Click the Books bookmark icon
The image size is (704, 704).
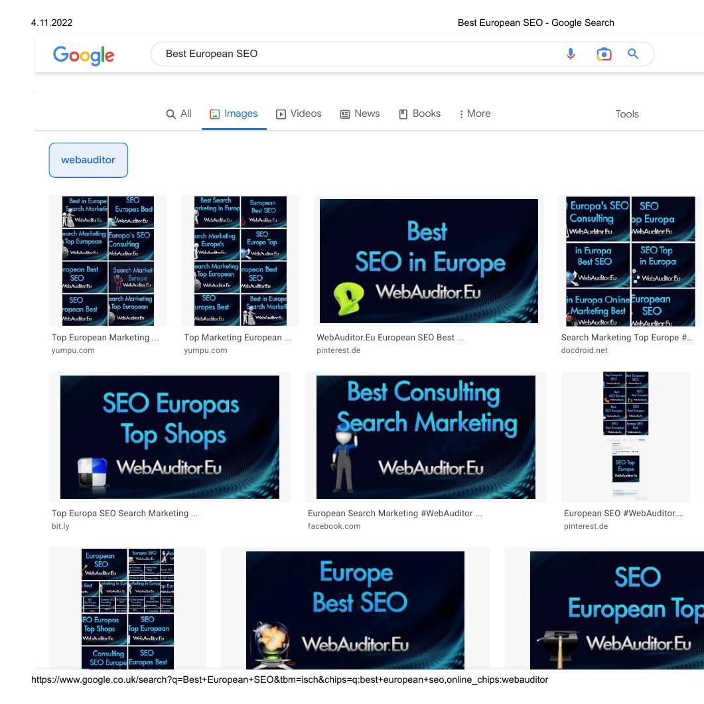(x=403, y=113)
